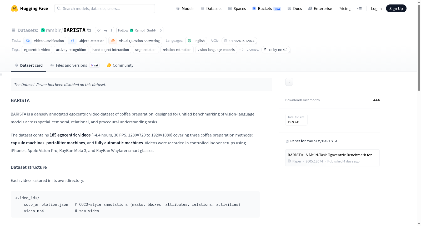Copy dataset name with the copy icon
The image size is (421, 226).
click(x=89, y=30)
